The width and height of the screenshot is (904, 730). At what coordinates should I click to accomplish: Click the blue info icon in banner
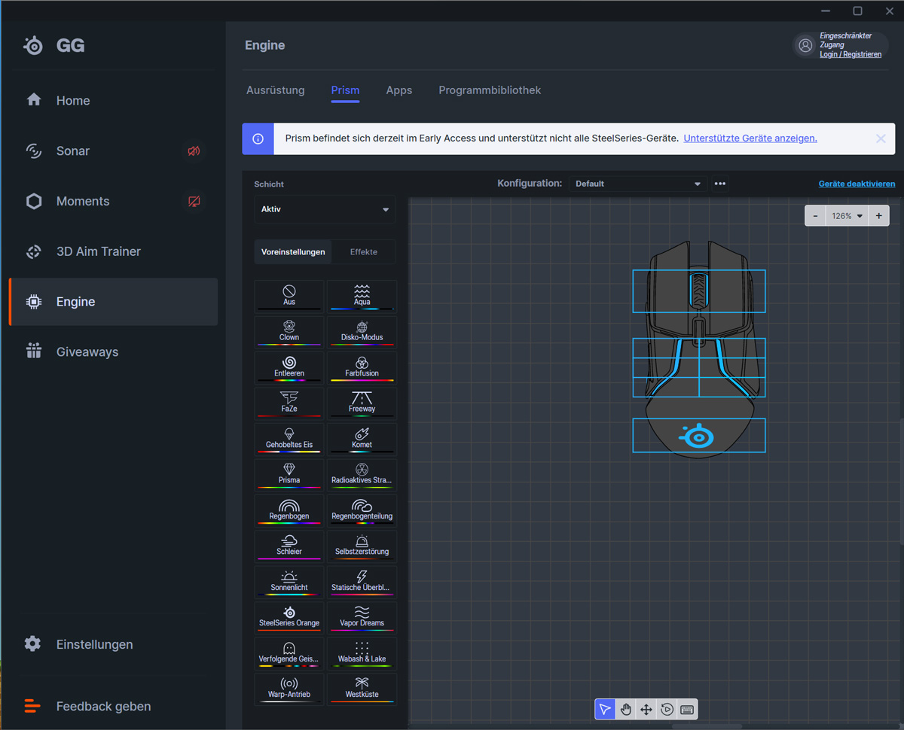coord(258,138)
